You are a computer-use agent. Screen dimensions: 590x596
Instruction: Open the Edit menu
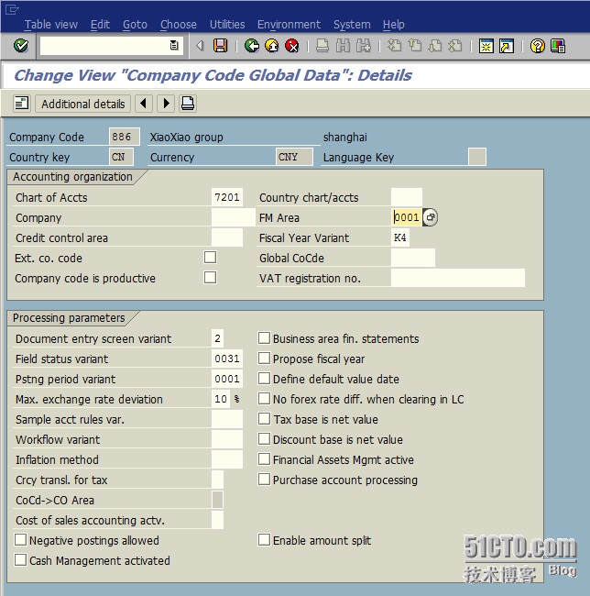100,25
